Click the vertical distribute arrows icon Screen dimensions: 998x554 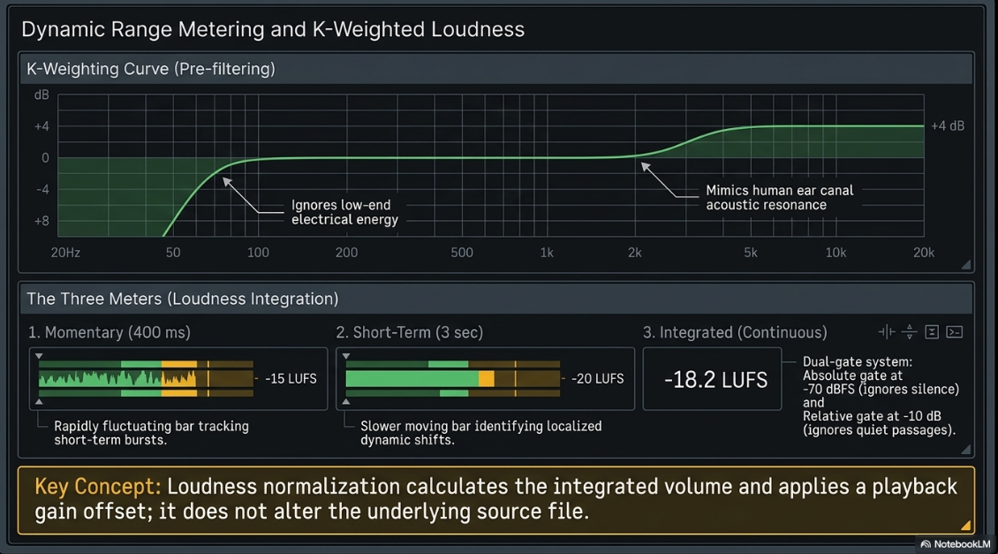(910, 331)
